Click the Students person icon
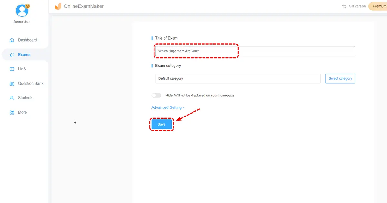This screenshot has height=203, width=387. coord(12,98)
